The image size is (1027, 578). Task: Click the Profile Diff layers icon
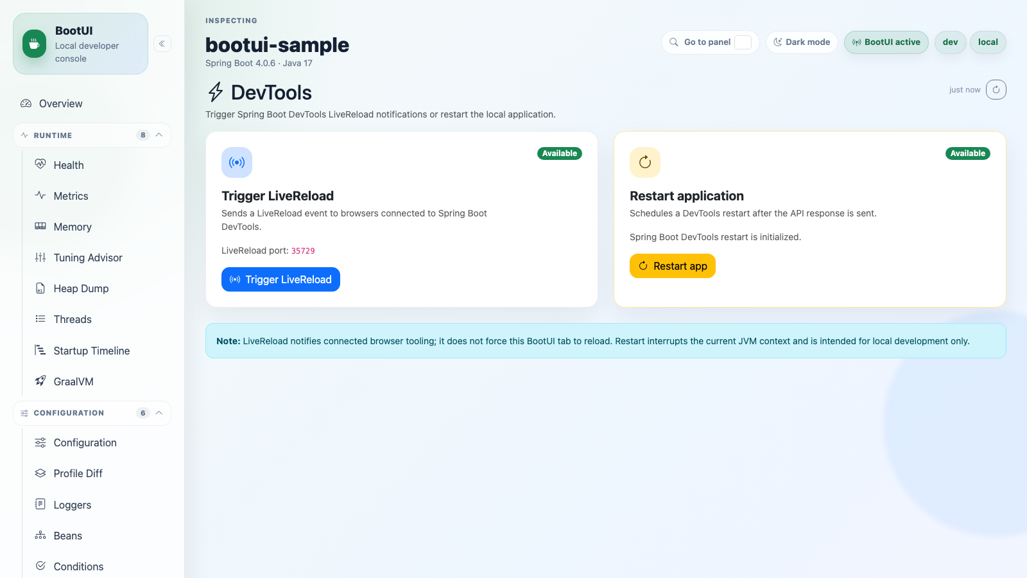pyautogui.click(x=40, y=473)
